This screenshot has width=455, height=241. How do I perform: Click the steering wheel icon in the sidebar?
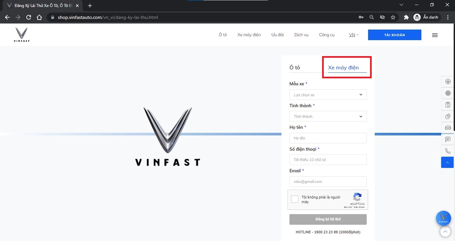[447, 82]
